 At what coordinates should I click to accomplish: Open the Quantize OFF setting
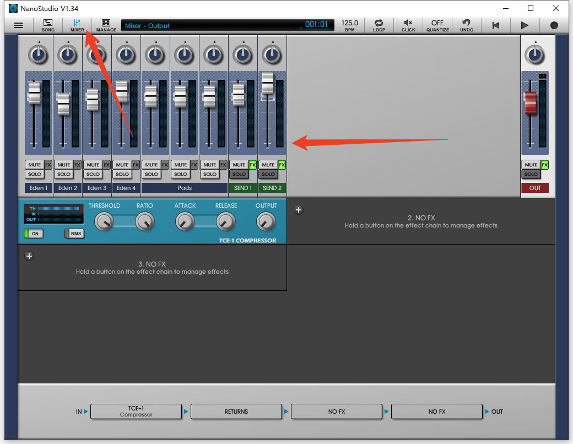click(x=437, y=25)
